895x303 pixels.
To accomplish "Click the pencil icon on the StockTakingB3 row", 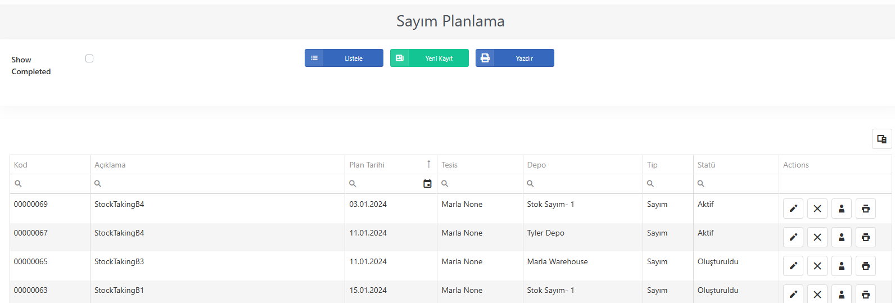I will (x=793, y=266).
